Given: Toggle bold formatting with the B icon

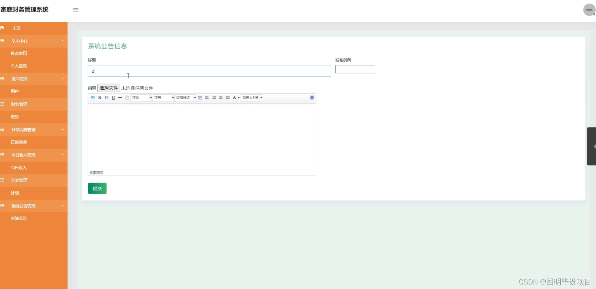Looking at the screenshot, I should [x=99, y=98].
